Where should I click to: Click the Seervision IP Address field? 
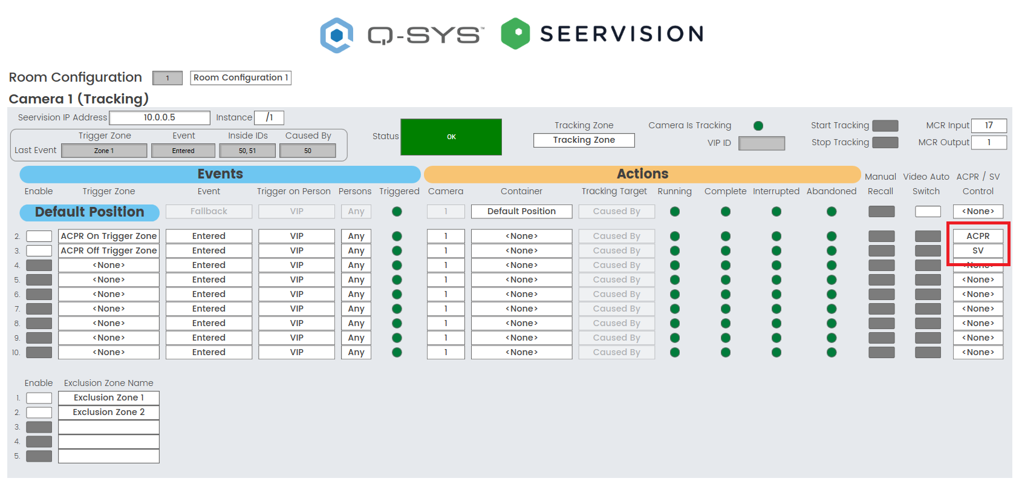pyautogui.click(x=160, y=117)
